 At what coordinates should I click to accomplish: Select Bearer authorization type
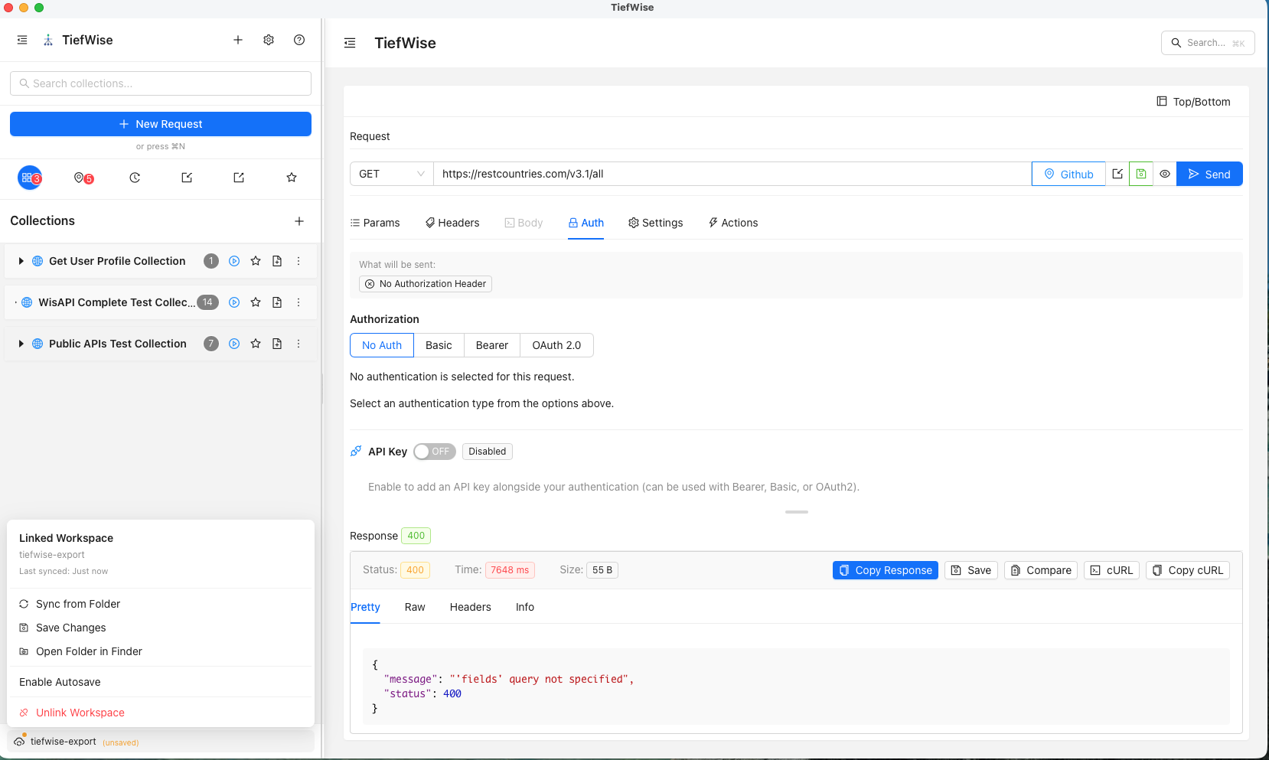(491, 345)
